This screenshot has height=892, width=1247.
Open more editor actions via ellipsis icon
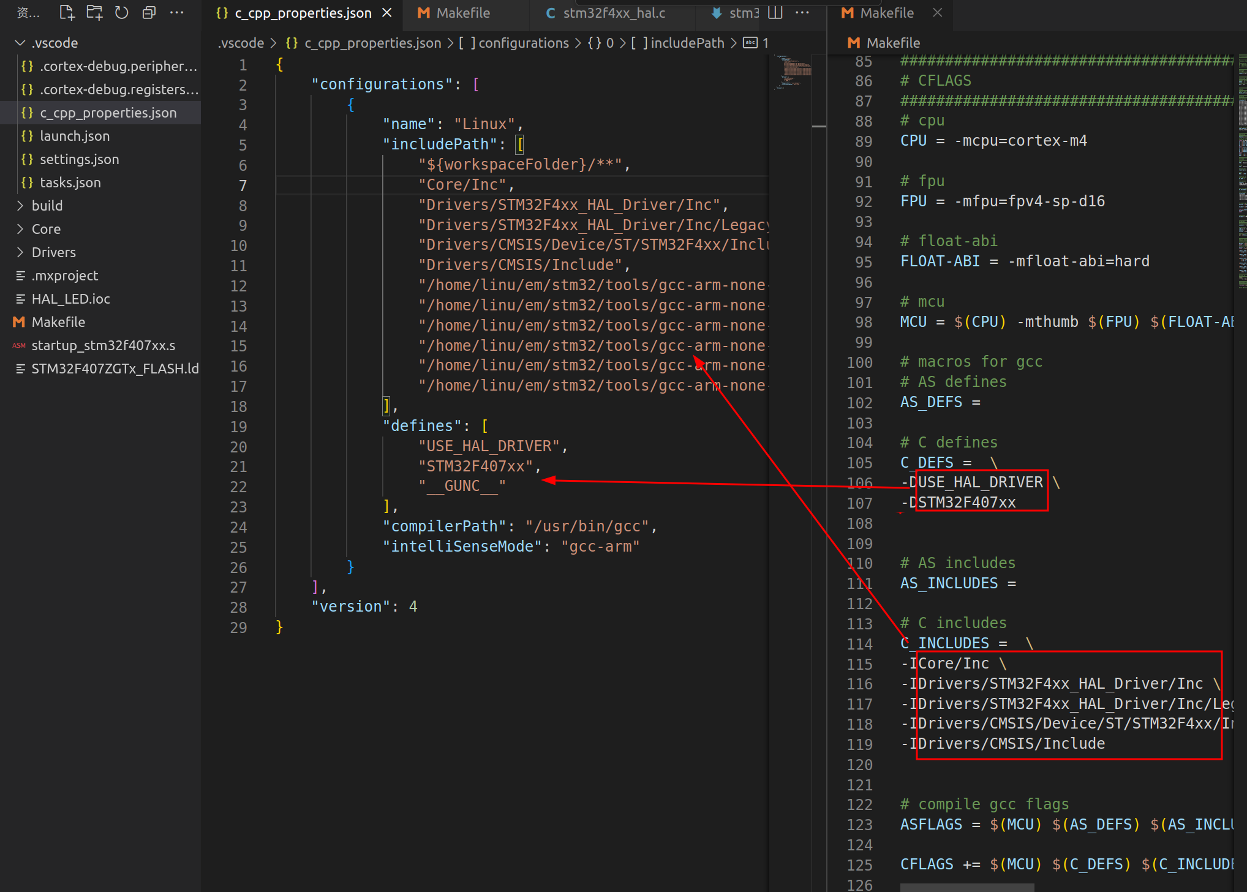point(802,12)
